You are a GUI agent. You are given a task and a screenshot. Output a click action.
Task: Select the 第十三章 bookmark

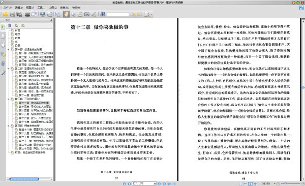tap(35, 107)
